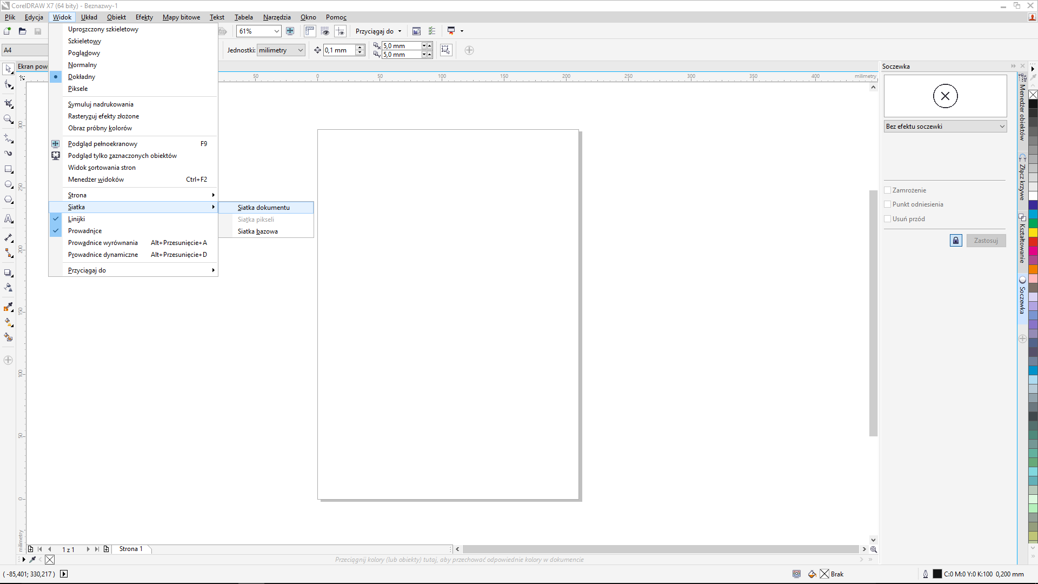Choose Siatka dokumentu from submenu
The height and width of the screenshot is (584, 1038).
(264, 208)
